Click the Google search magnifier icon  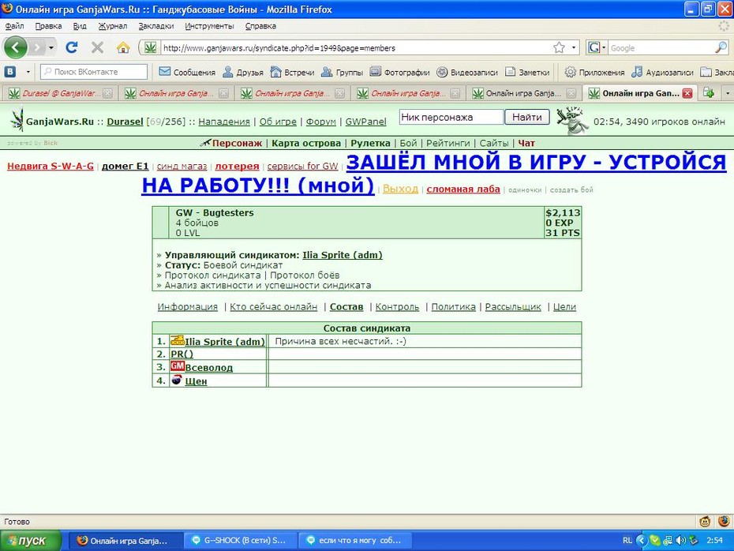click(x=721, y=47)
